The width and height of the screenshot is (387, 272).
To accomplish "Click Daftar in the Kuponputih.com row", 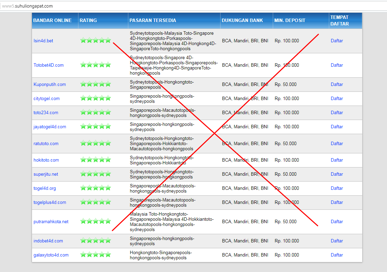I will click(x=336, y=84).
